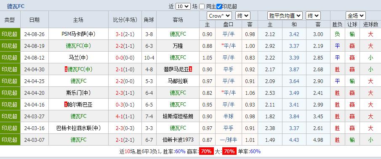Click 斯乐门(中) home team

78,93
